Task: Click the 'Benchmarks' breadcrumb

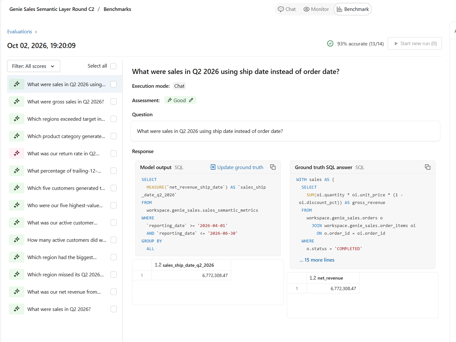Action: [x=117, y=9]
